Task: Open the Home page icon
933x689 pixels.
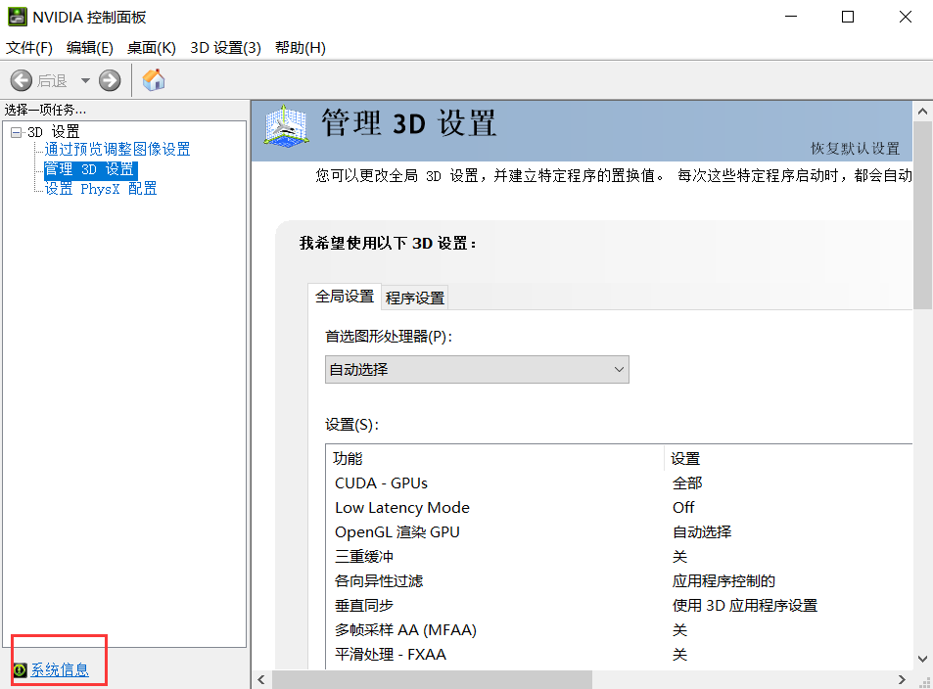Action: point(154,79)
